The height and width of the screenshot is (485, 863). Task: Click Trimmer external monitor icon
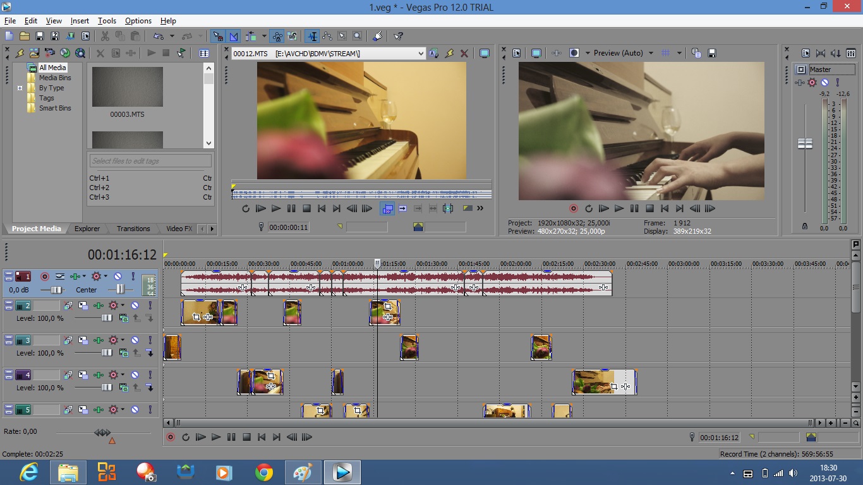[x=485, y=53]
